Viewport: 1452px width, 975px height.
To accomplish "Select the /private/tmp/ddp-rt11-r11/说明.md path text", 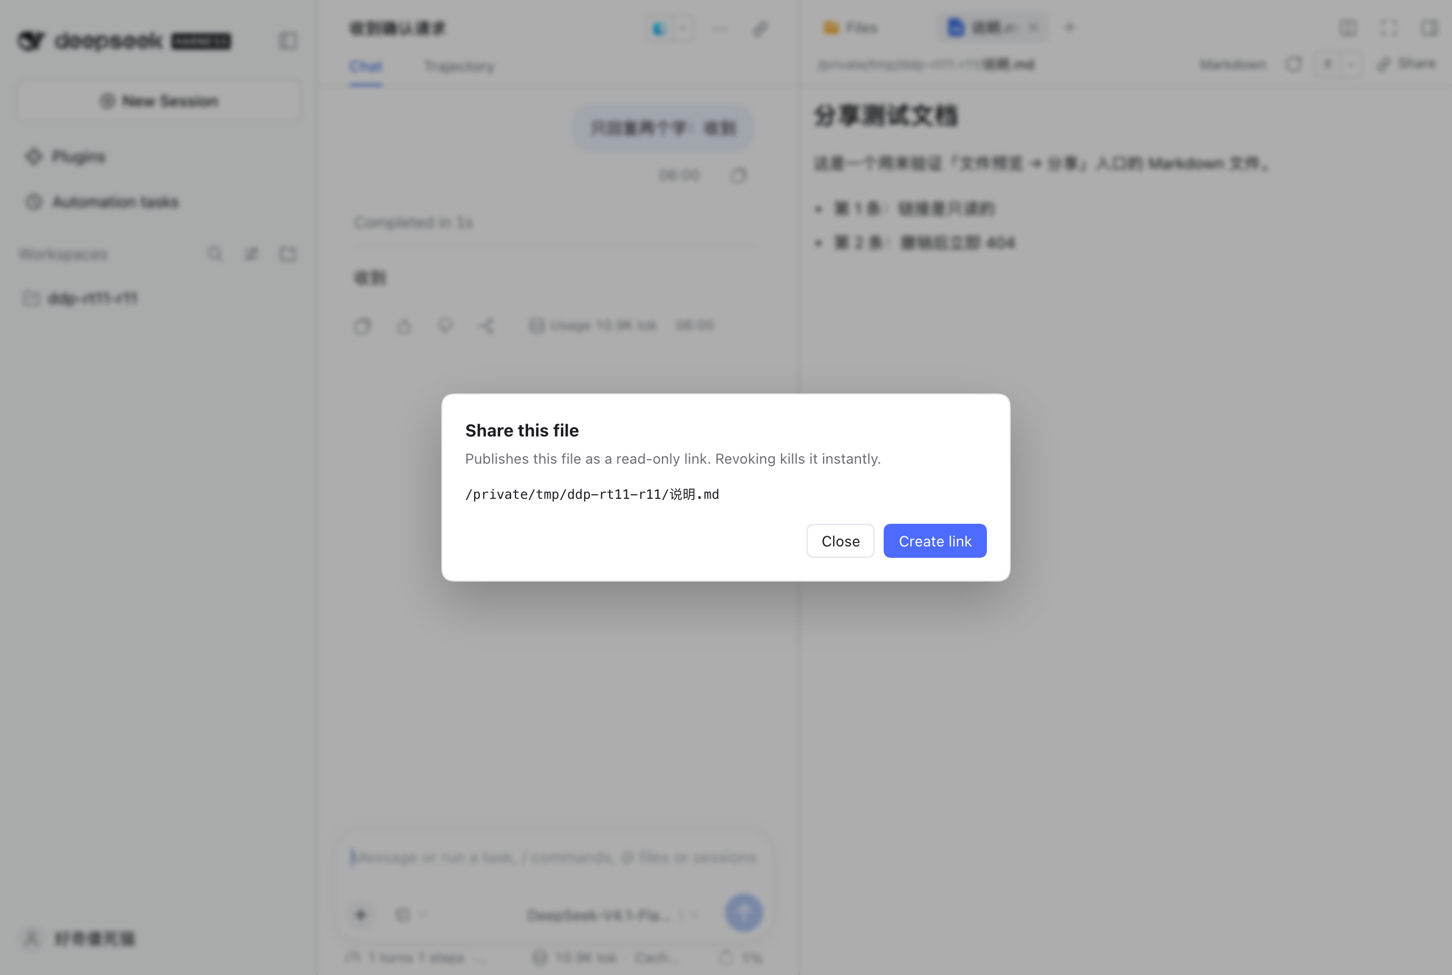I will [x=592, y=494].
